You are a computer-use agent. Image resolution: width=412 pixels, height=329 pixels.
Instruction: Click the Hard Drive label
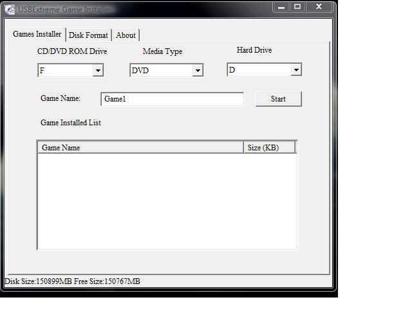(x=254, y=50)
